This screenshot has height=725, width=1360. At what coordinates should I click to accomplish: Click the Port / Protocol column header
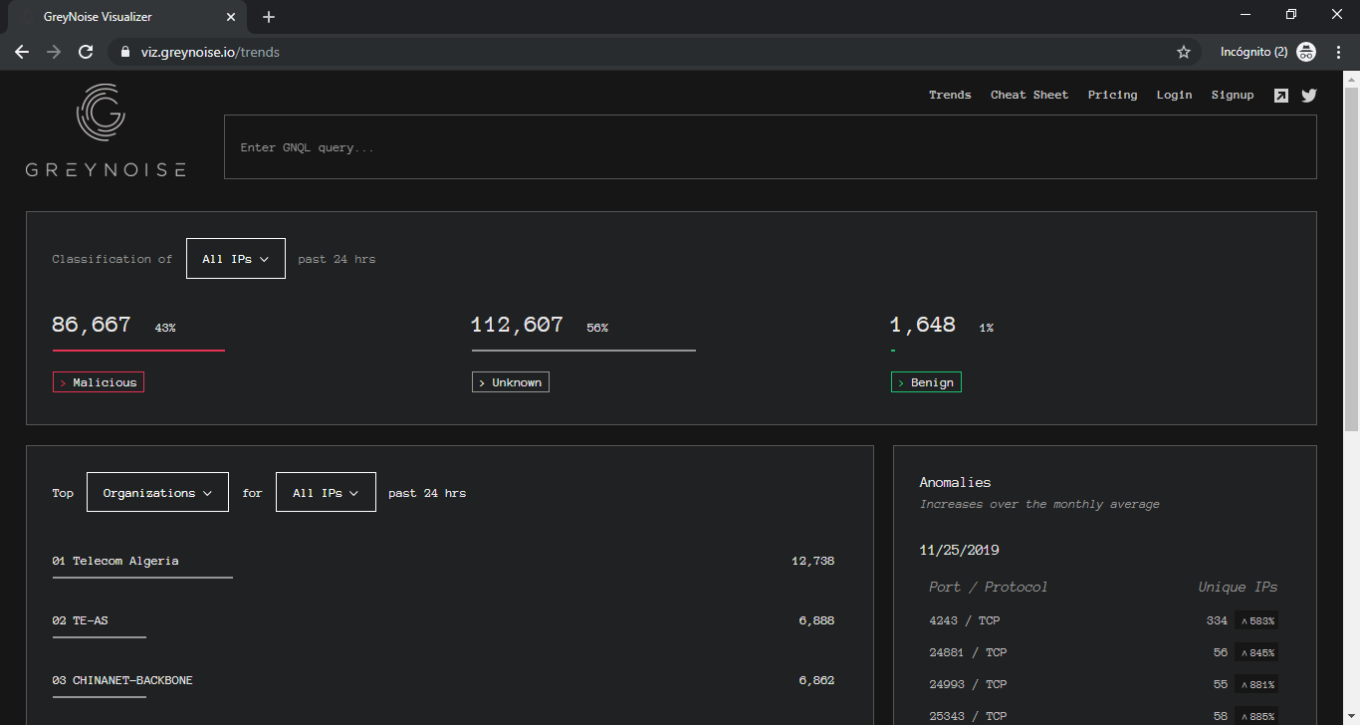pyautogui.click(x=989, y=588)
